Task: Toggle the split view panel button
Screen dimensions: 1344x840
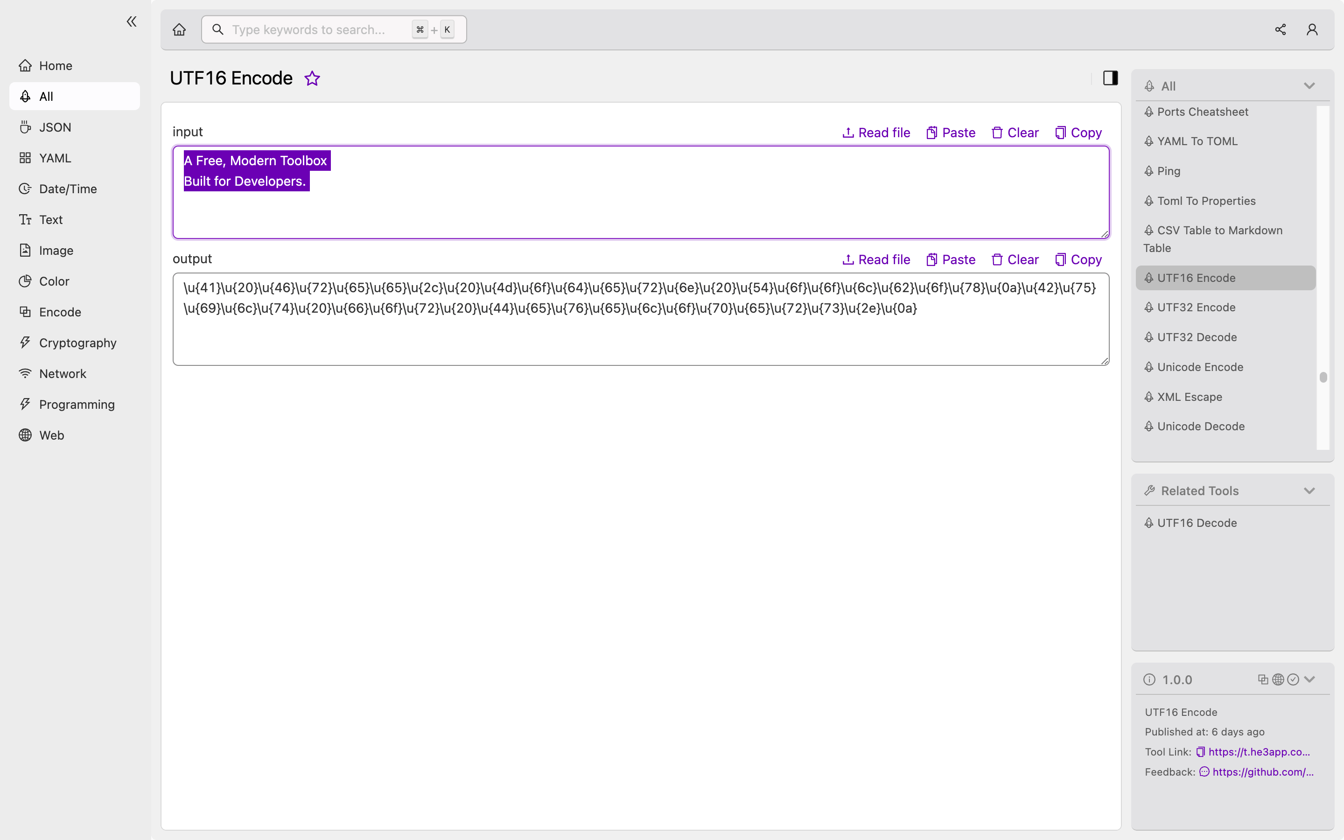Action: coord(1110,77)
